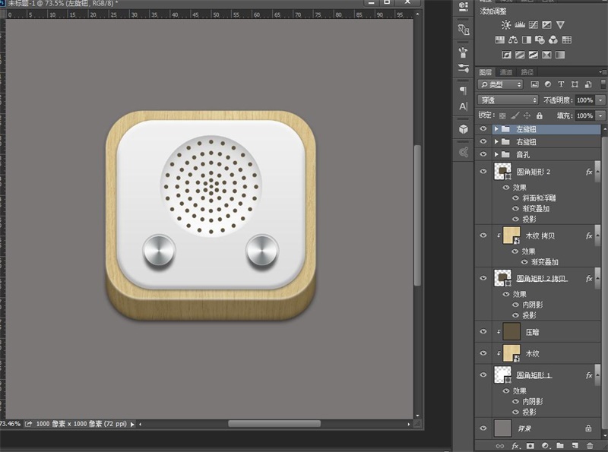Toggle visibility of the 背景 layer
The width and height of the screenshot is (608, 452).
pyautogui.click(x=483, y=428)
